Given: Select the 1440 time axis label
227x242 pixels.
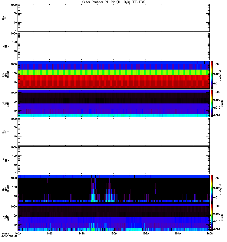Looking at the screenshot, I should (81, 233).
